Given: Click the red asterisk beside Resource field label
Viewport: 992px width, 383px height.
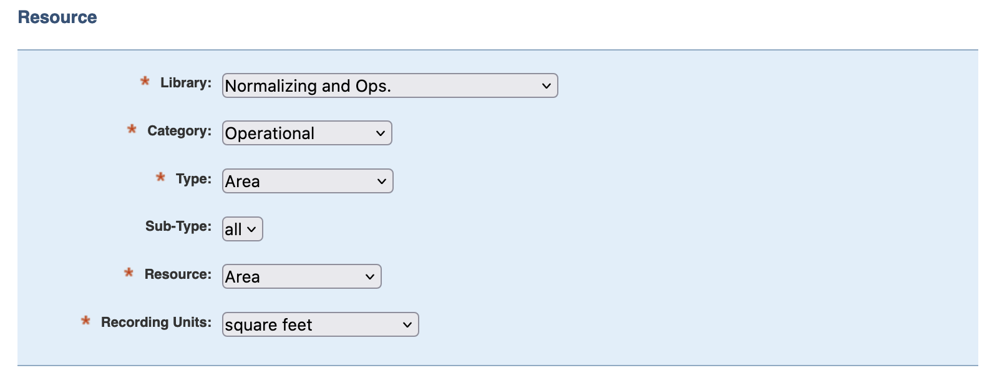Looking at the screenshot, I should (x=129, y=273).
